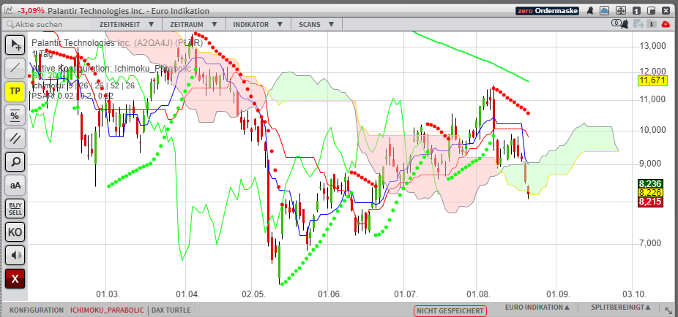Click the PSAR: 0.02 | 0.2 | 0.02 label
This screenshot has height=317, width=678.
(72, 96)
